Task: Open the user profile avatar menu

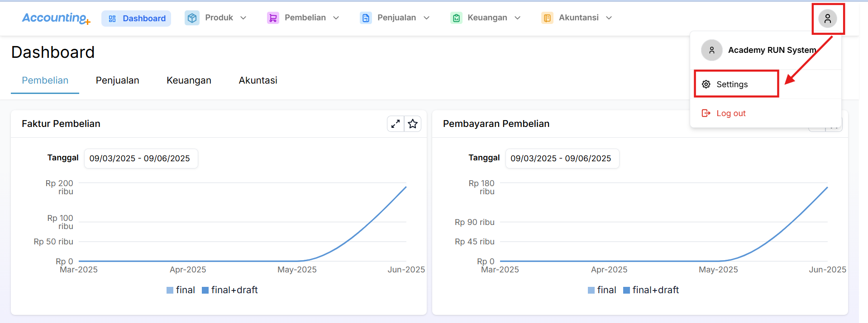Action: (x=828, y=19)
